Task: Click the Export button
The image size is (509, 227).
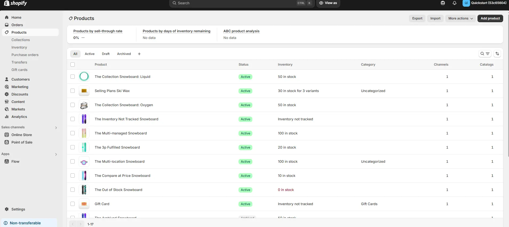Action: click(x=417, y=18)
